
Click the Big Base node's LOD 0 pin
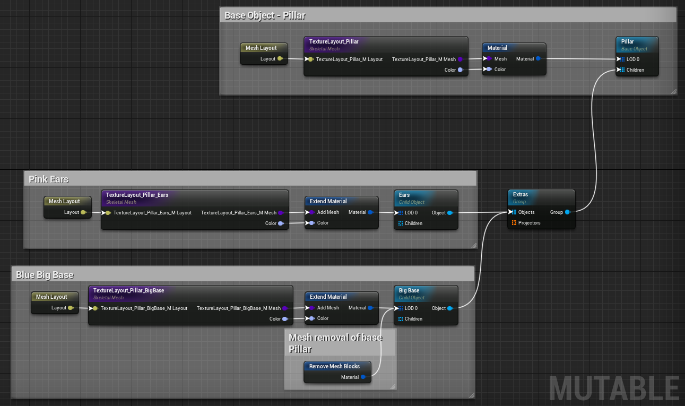point(400,308)
